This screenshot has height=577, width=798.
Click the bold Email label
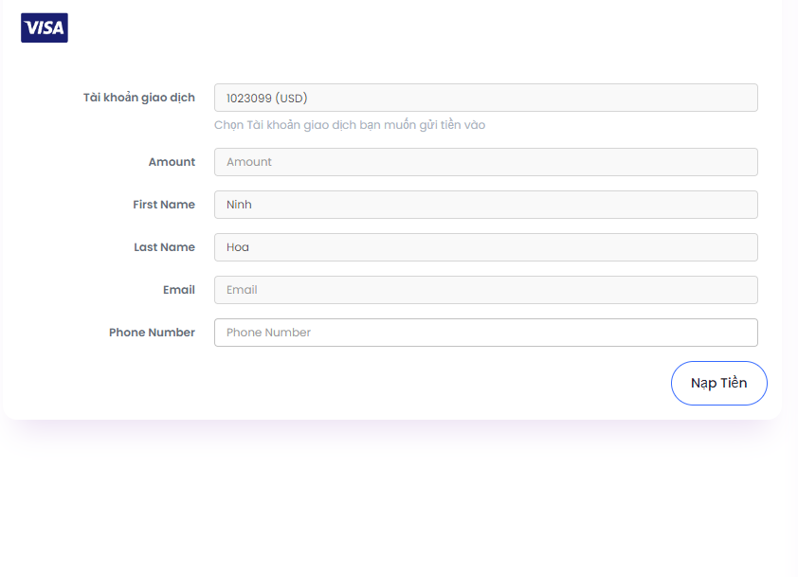click(179, 290)
